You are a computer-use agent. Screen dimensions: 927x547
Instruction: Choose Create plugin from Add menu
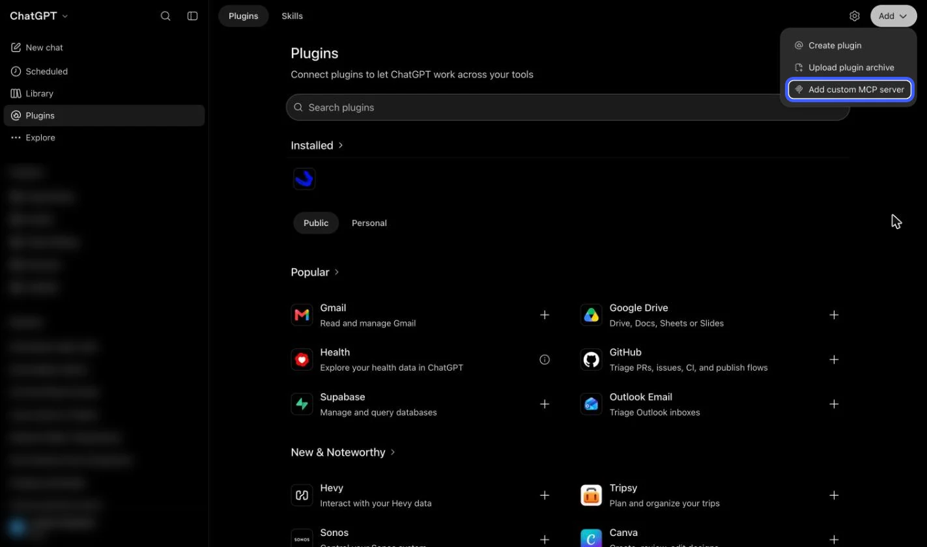[x=849, y=46]
